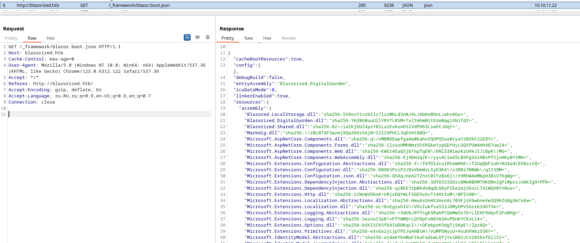580x243 pixels.
Task: Click the Accept */* header line
Action: click(24, 78)
